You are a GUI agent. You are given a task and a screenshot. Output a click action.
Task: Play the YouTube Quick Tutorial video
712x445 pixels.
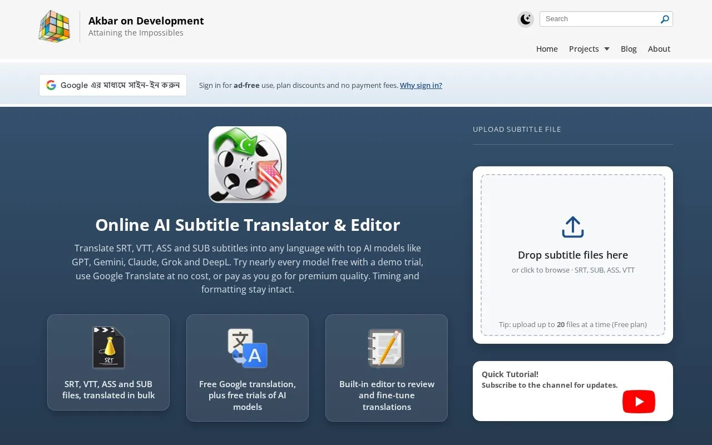click(639, 402)
